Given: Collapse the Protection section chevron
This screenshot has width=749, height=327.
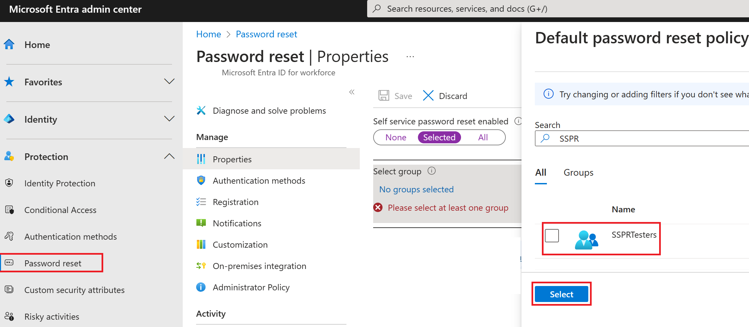Looking at the screenshot, I should pos(169,156).
